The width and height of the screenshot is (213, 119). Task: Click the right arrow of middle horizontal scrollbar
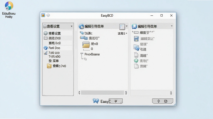pyautogui.click(x=126, y=93)
